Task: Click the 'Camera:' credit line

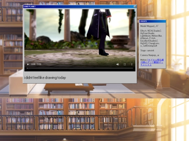Action: point(149,55)
